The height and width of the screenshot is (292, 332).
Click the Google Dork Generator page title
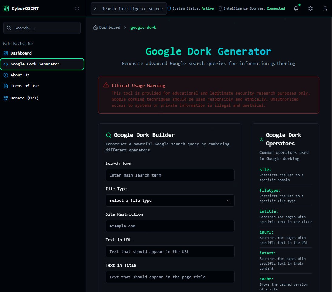208,51
